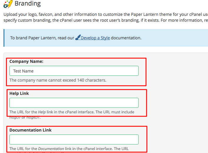Click the paintbrush icon beside Develop a Style
Screen dimensions: 208x153
pyautogui.click(x=78, y=38)
